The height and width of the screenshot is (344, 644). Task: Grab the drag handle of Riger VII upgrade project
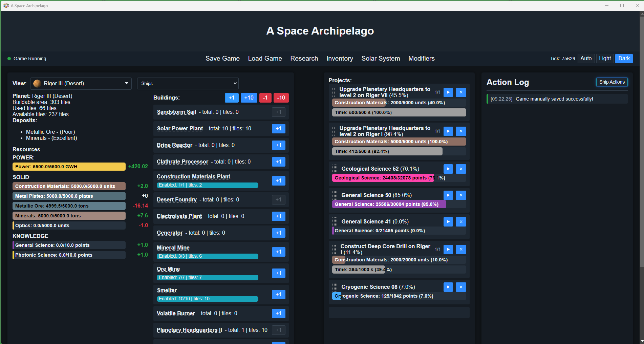(x=334, y=92)
